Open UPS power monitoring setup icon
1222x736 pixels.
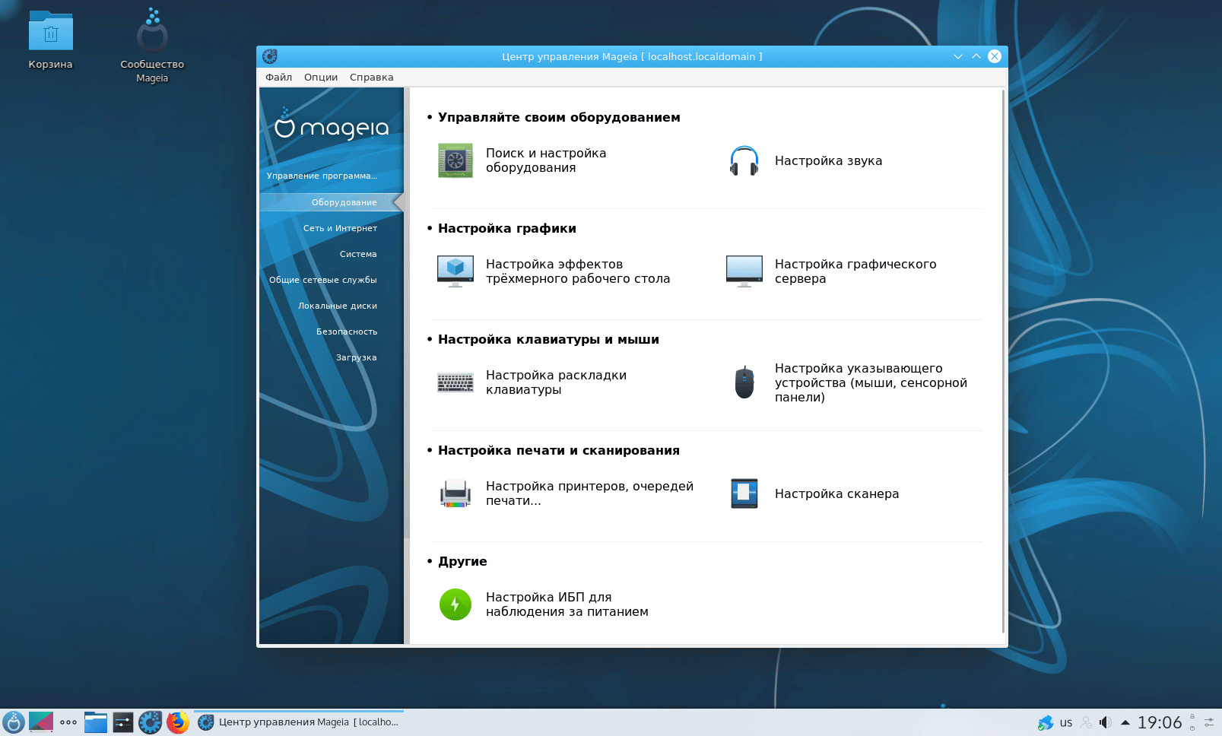click(x=455, y=604)
